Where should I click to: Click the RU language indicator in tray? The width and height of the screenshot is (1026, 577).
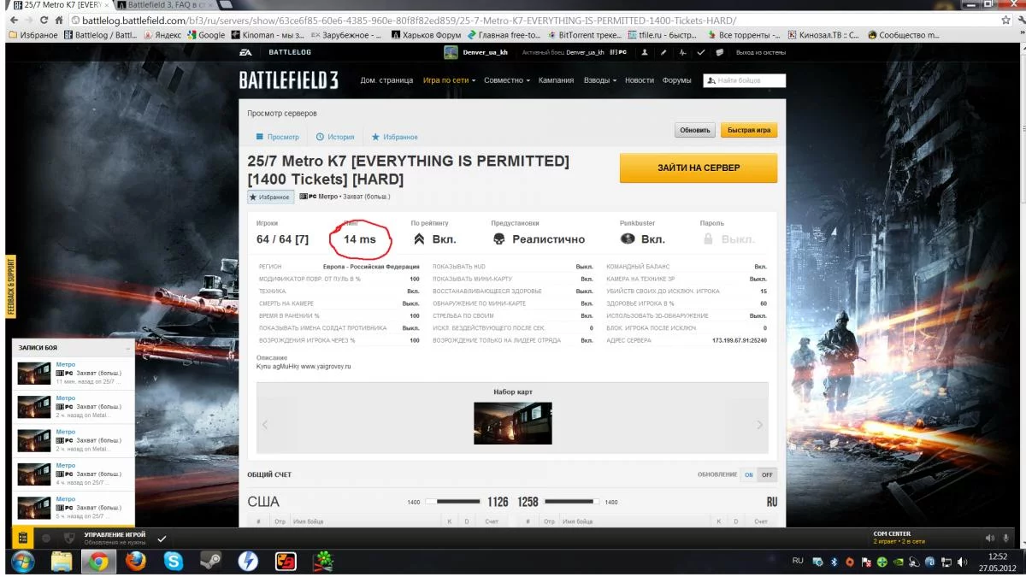point(798,561)
